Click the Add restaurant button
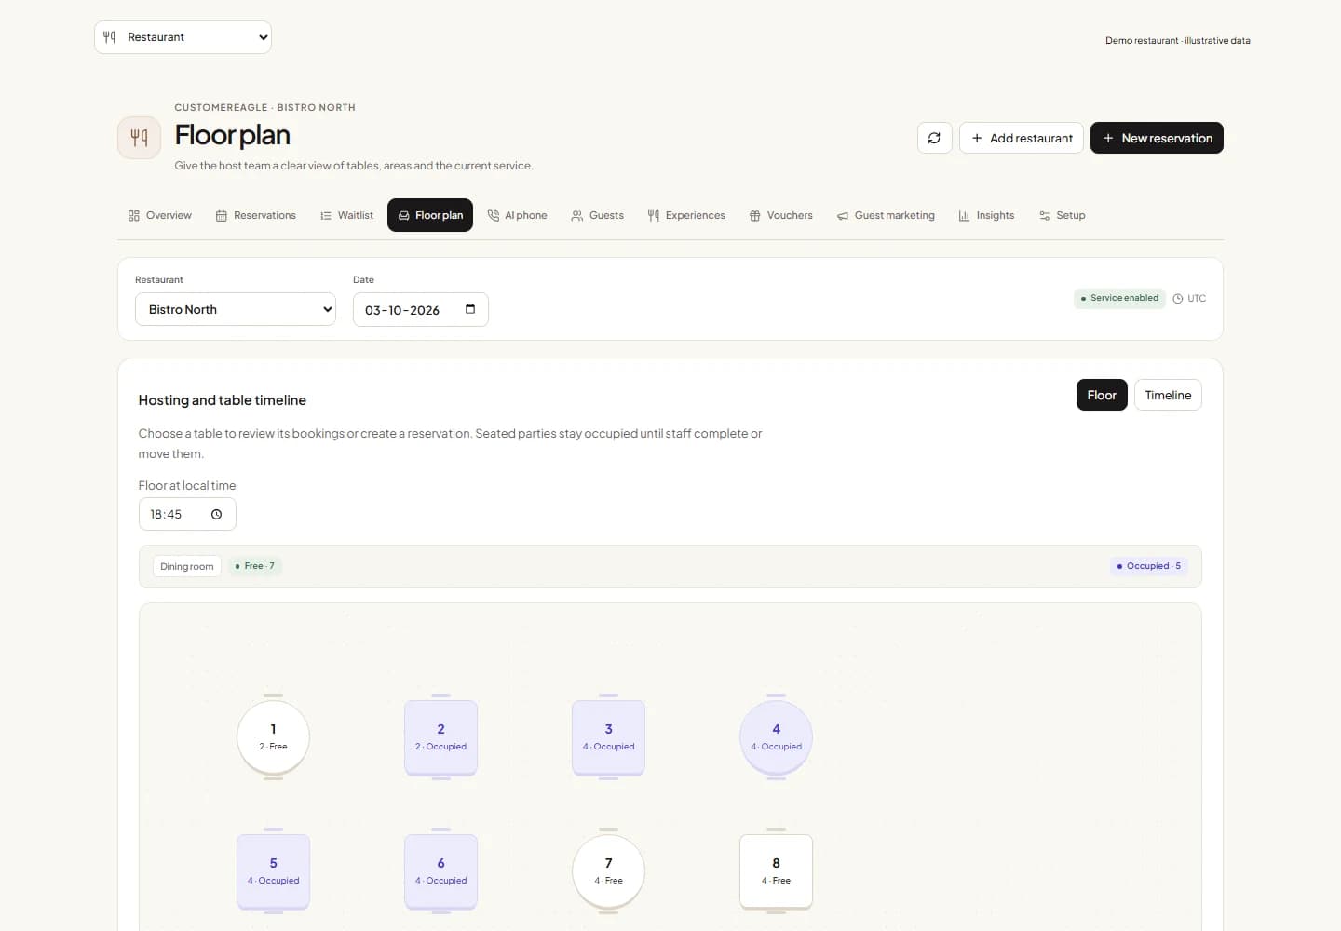This screenshot has height=931, width=1341. tap(1022, 138)
